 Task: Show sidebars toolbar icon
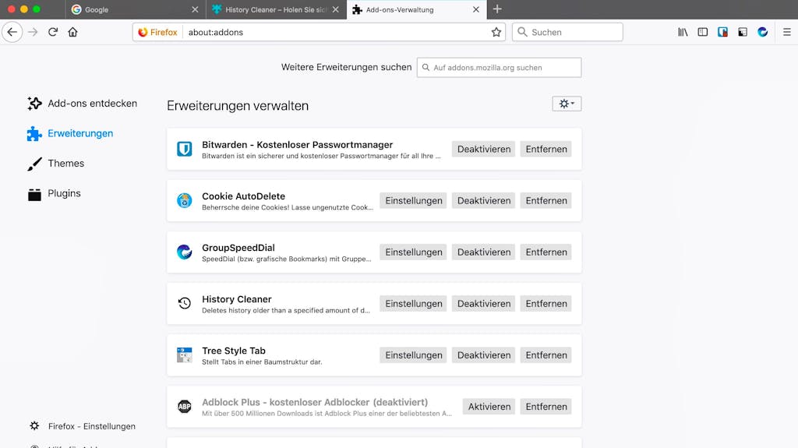coord(703,32)
